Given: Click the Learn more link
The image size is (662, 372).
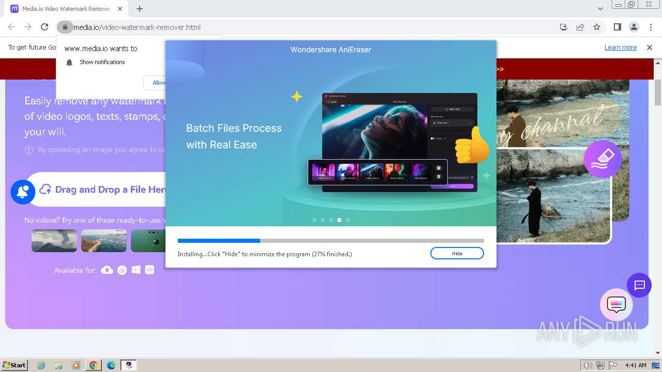Looking at the screenshot, I should [x=621, y=48].
